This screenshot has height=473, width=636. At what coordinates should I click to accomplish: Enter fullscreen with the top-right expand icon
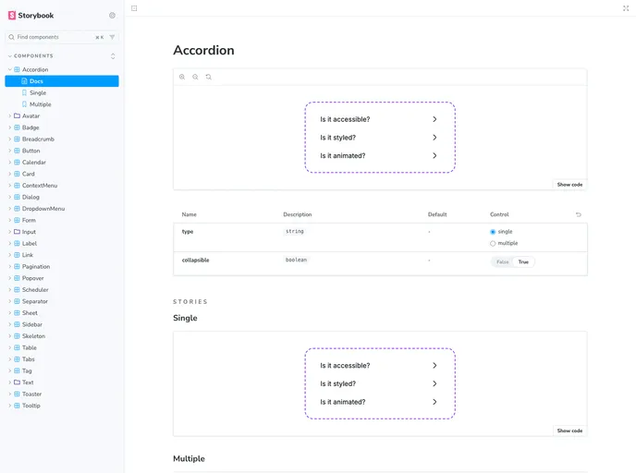tap(626, 8)
